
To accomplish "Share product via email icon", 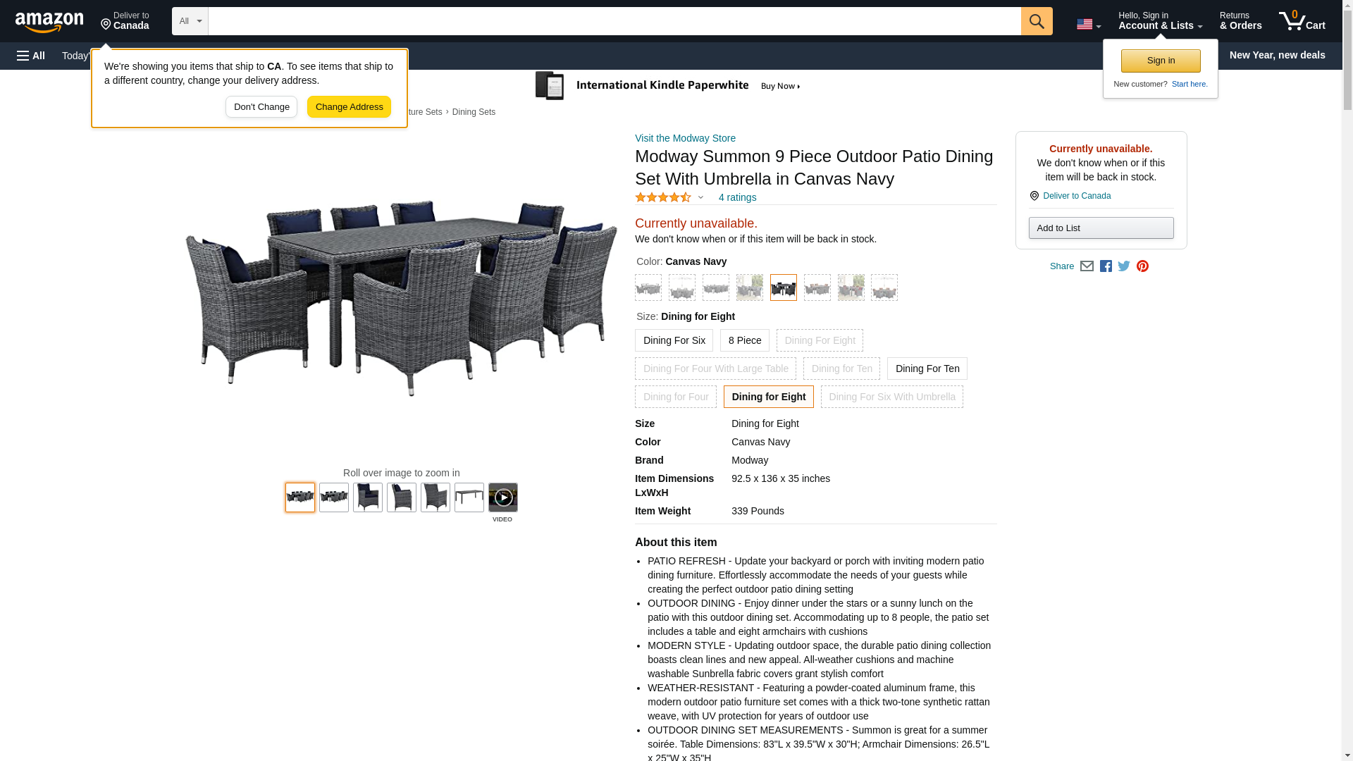I will [1087, 266].
